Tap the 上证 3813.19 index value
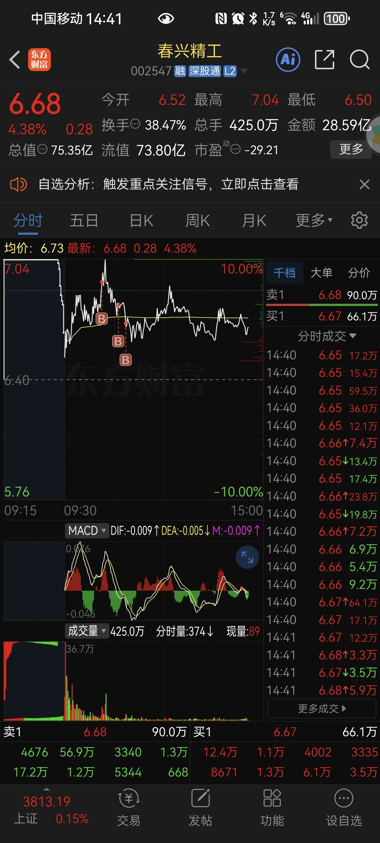The width and height of the screenshot is (380, 843). click(x=47, y=802)
